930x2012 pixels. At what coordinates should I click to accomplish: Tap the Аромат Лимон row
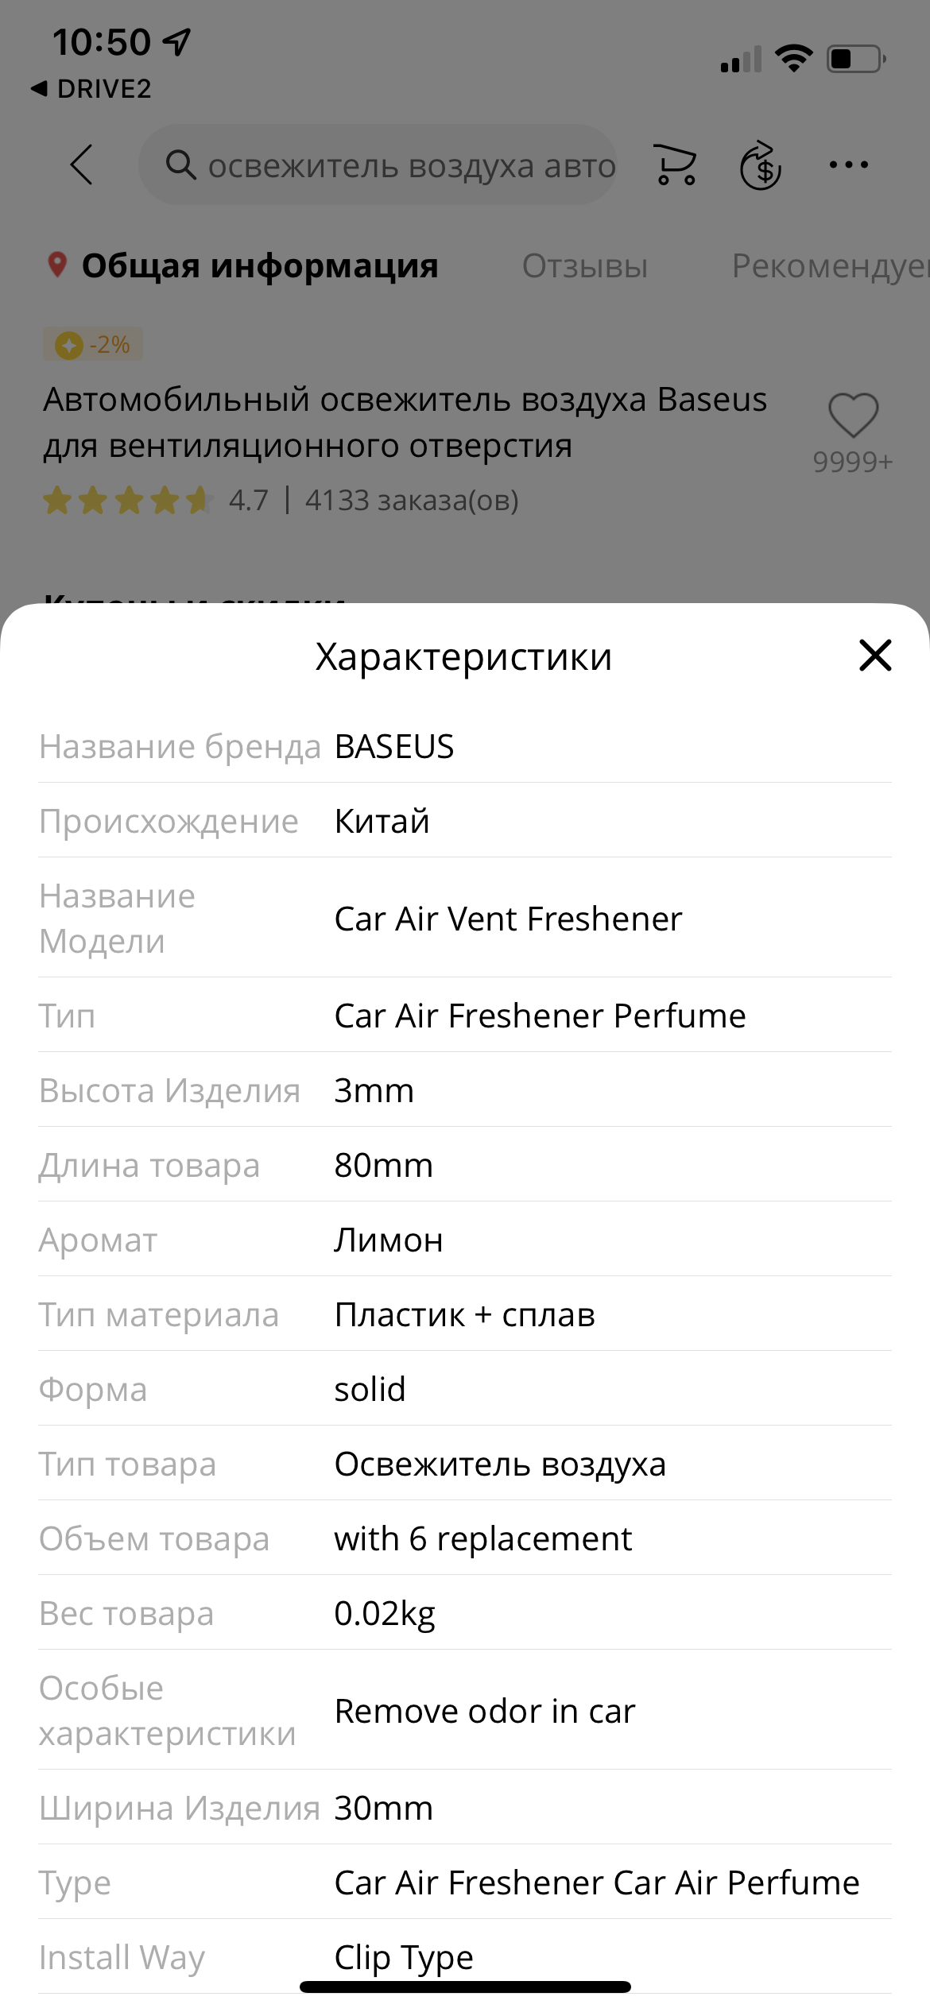[x=465, y=1240]
